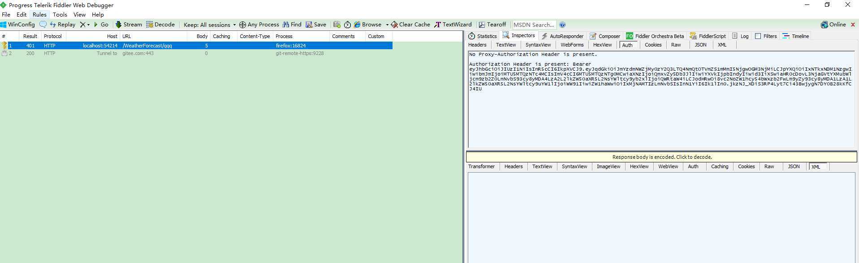Select session 2 gitee.com:443 tunnel row
This screenshot has height=263, width=859.
pyautogui.click(x=196, y=53)
